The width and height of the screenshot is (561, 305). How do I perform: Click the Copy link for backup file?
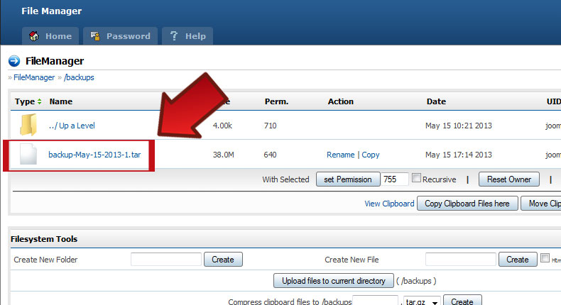pos(371,155)
